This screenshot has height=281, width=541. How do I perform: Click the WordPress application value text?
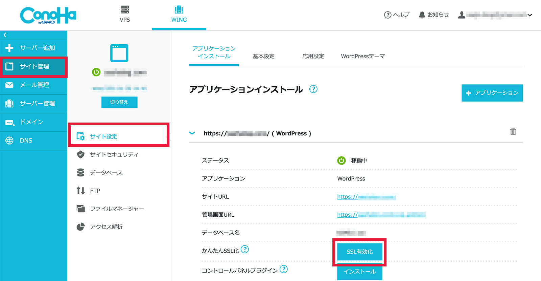click(x=351, y=178)
